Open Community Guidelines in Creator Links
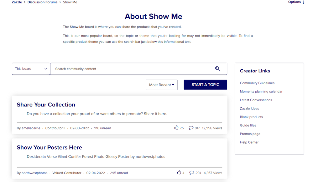313x182 pixels. point(257,83)
